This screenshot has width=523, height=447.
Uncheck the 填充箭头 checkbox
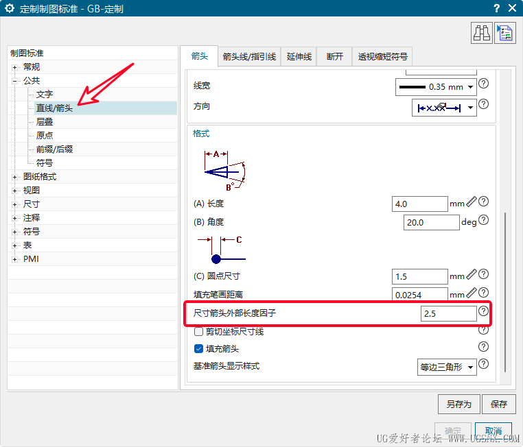pyautogui.click(x=198, y=349)
